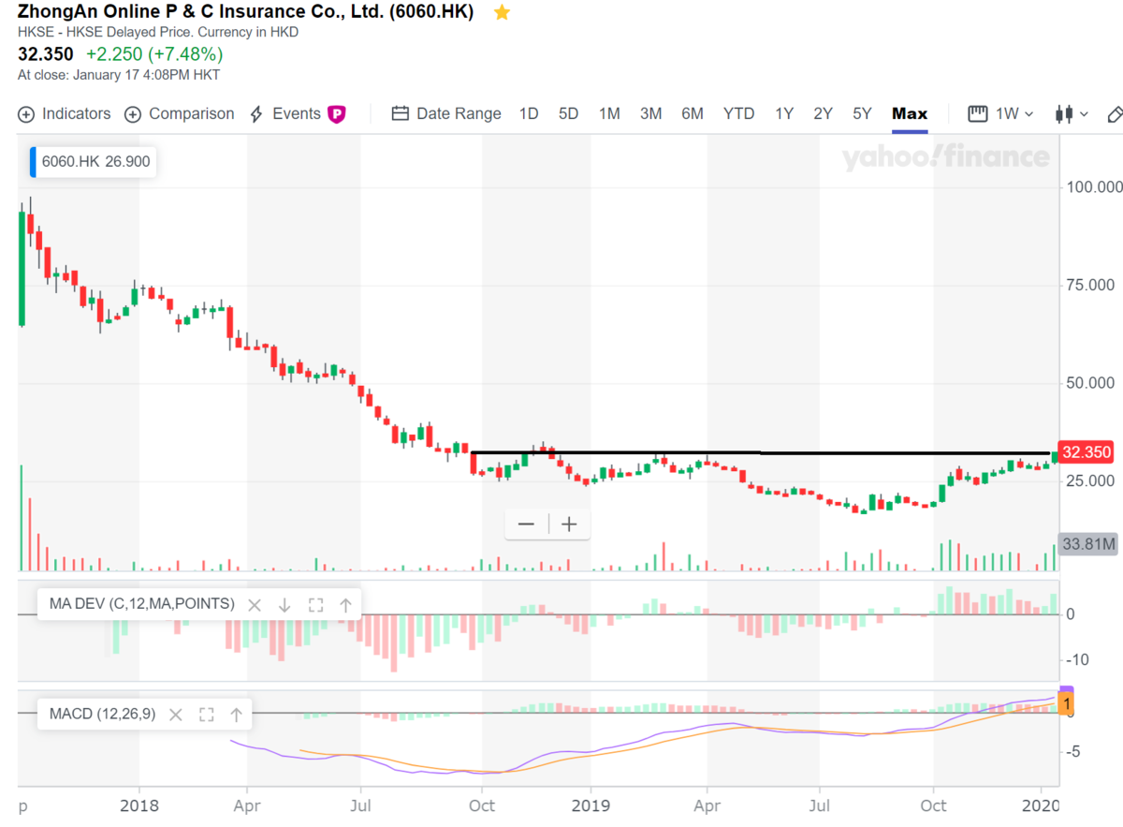Open the Comparison plus icon
This screenshot has height=827, width=1123.
(133, 114)
